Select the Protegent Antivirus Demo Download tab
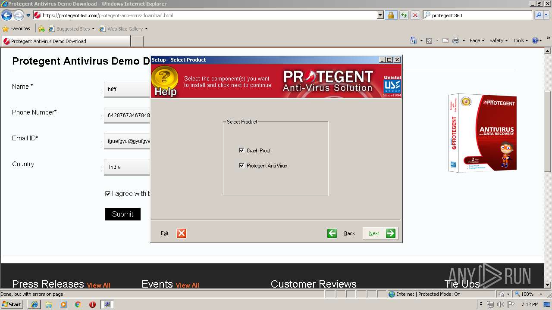 click(66, 41)
